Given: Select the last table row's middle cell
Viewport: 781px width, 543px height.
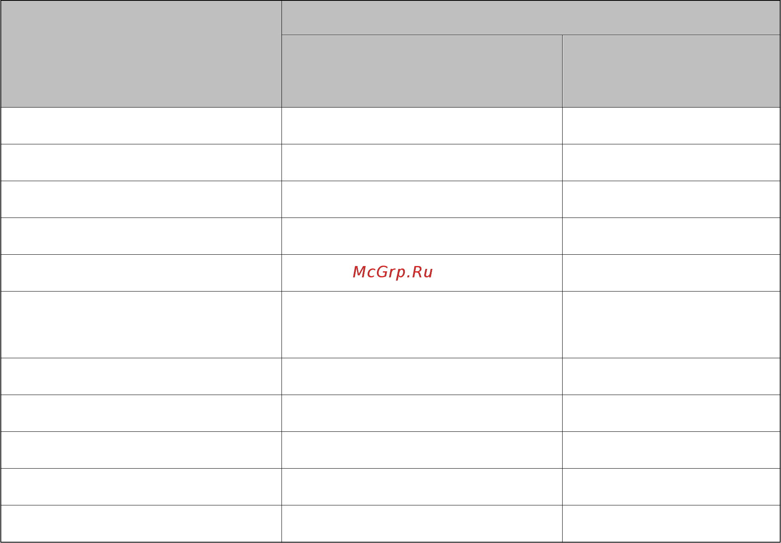Looking at the screenshot, I should click(422, 524).
